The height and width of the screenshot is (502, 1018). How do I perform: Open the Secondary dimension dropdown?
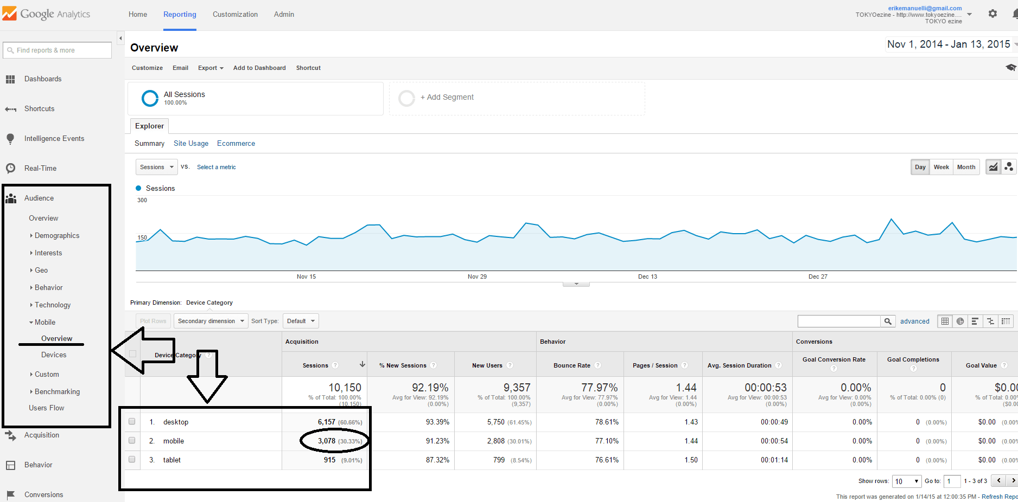211,320
